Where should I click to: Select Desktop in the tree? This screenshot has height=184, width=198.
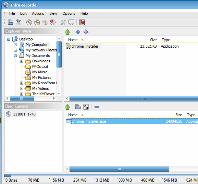pos(26,39)
